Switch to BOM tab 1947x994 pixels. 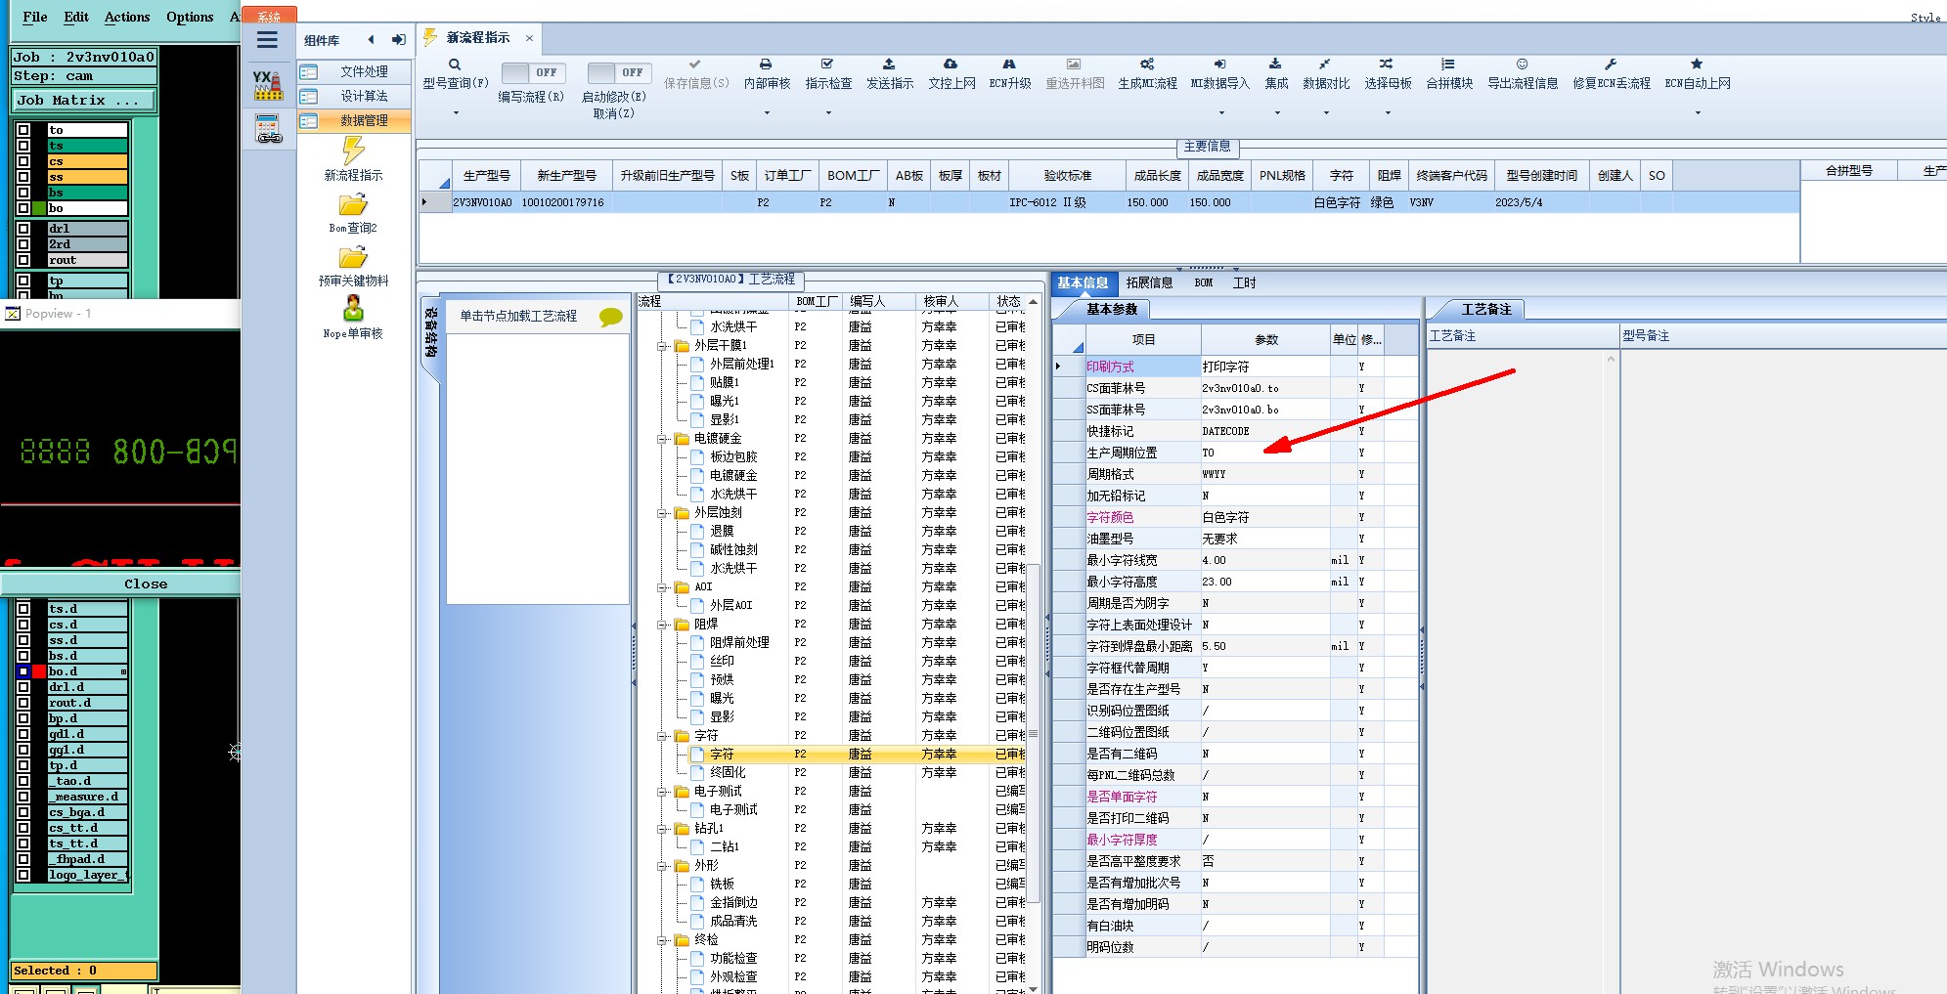pyautogui.click(x=1204, y=283)
